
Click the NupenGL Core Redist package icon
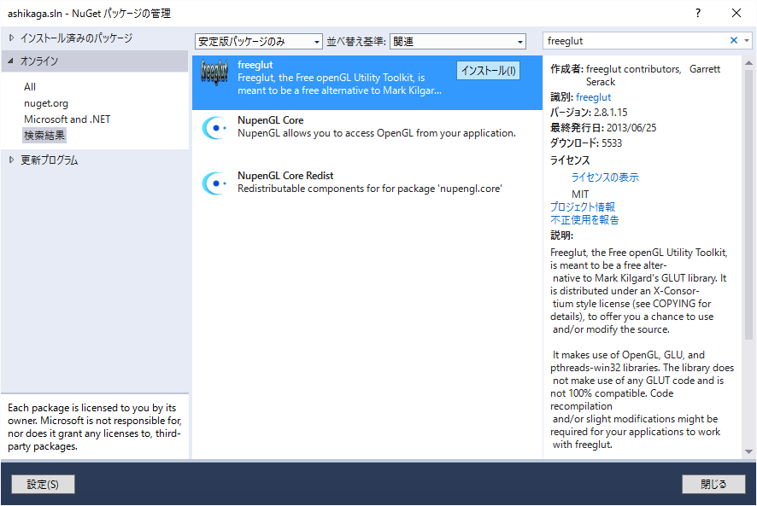214,183
